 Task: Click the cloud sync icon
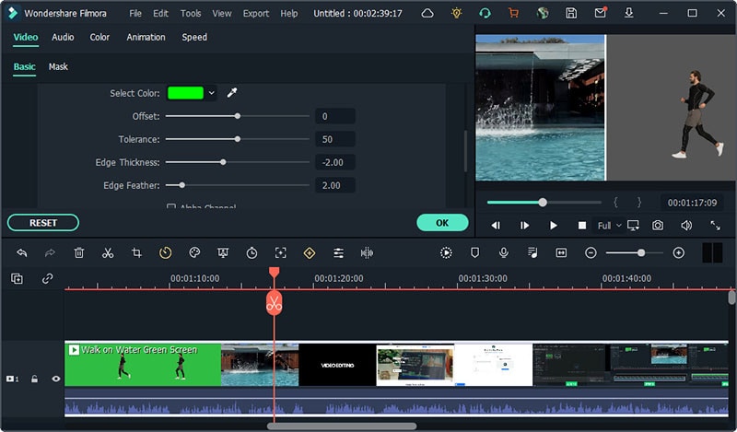[427, 13]
